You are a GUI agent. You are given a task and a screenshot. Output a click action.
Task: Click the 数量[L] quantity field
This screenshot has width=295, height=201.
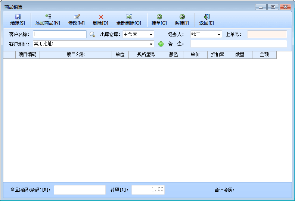(x=148, y=190)
